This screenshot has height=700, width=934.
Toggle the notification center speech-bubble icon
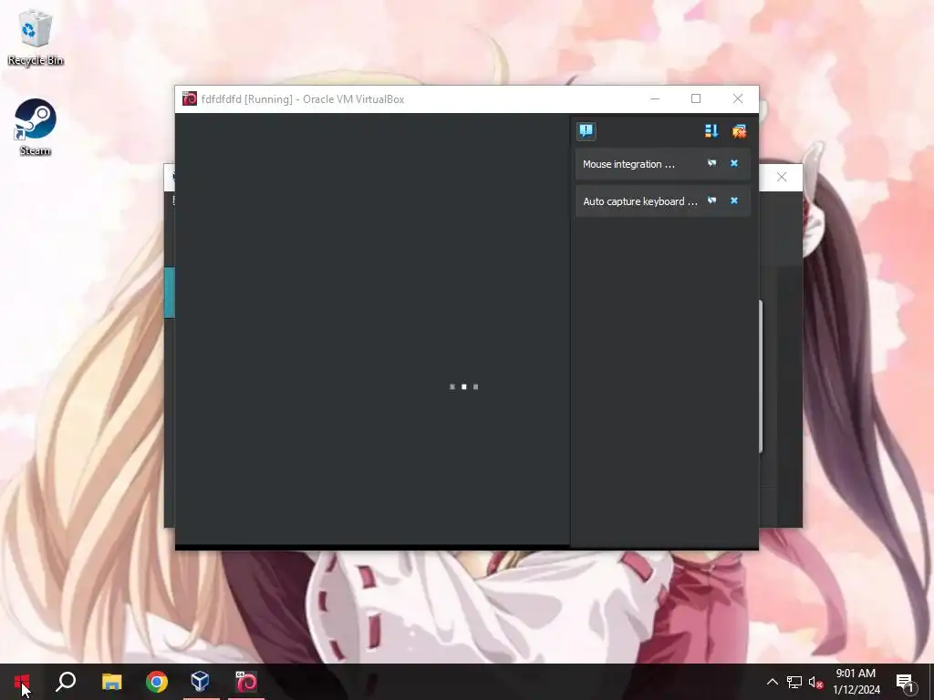(586, 131)
